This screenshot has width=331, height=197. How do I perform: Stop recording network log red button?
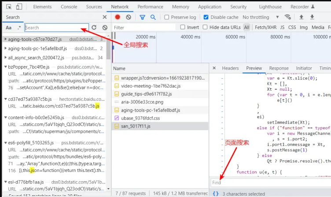click(118, 17)
